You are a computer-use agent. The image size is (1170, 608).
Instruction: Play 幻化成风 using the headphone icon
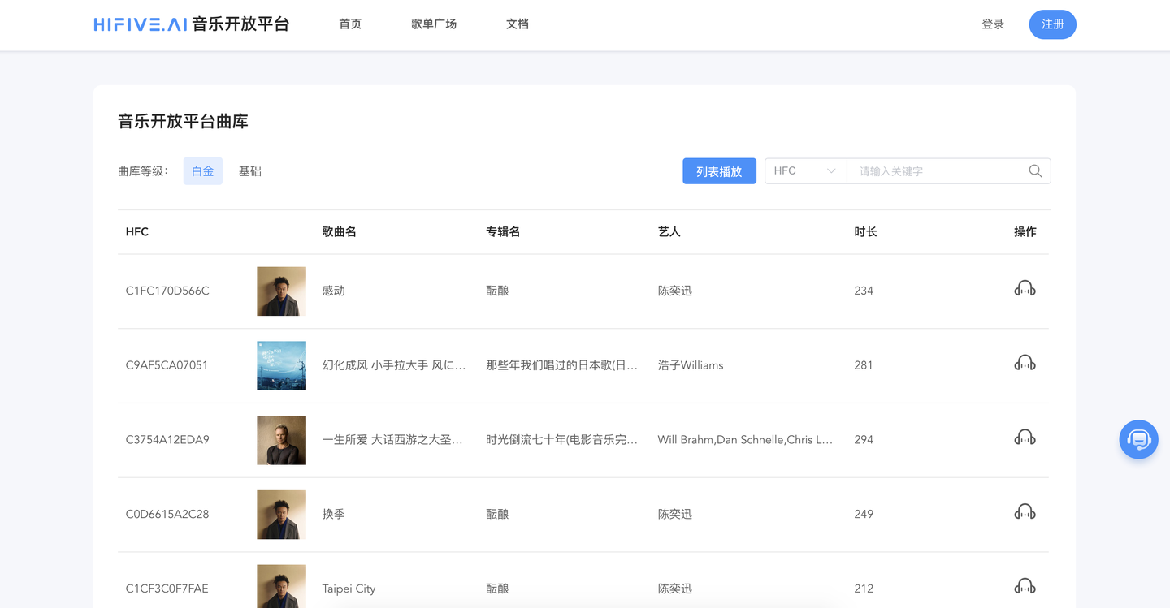(1025, 364)
